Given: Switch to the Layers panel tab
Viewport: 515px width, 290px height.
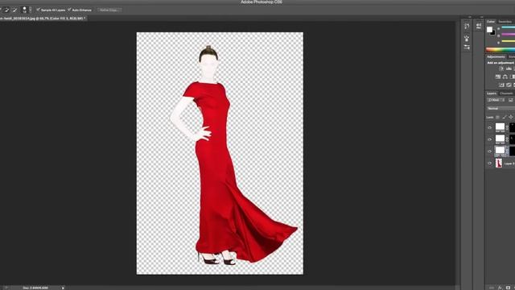Looking at the screenshot, I should point(492,93).
